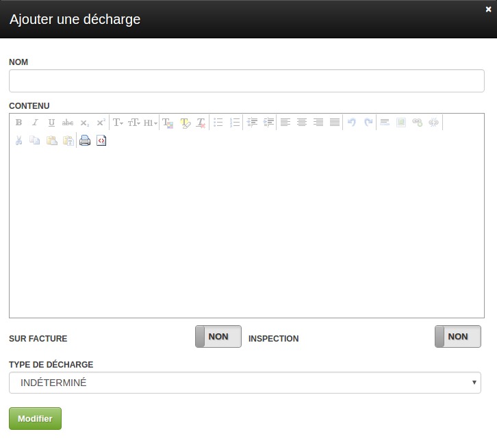Open HTML source view icon

(x=101, y=140)
